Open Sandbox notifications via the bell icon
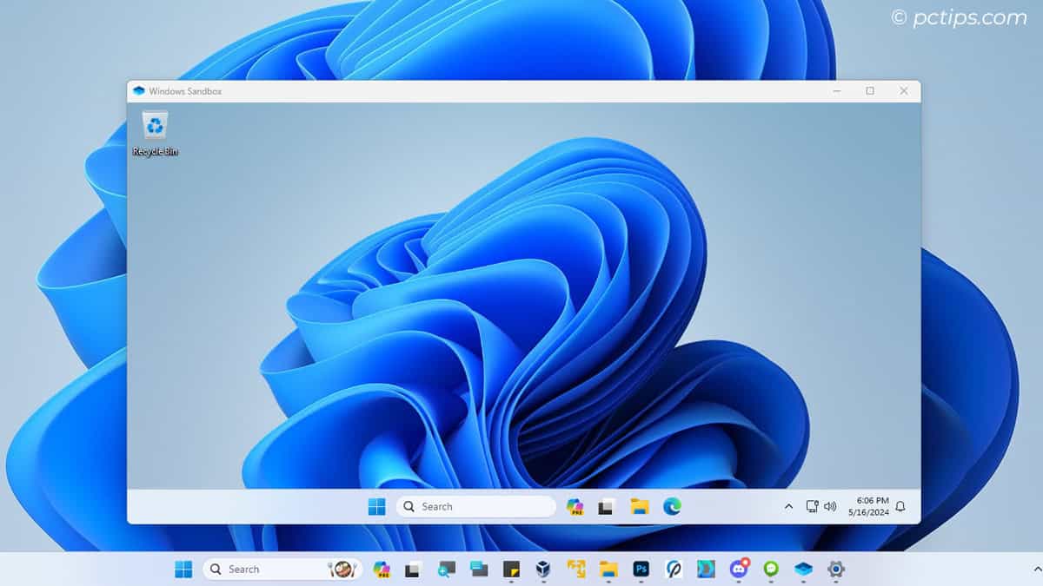 tap(901, 506)
